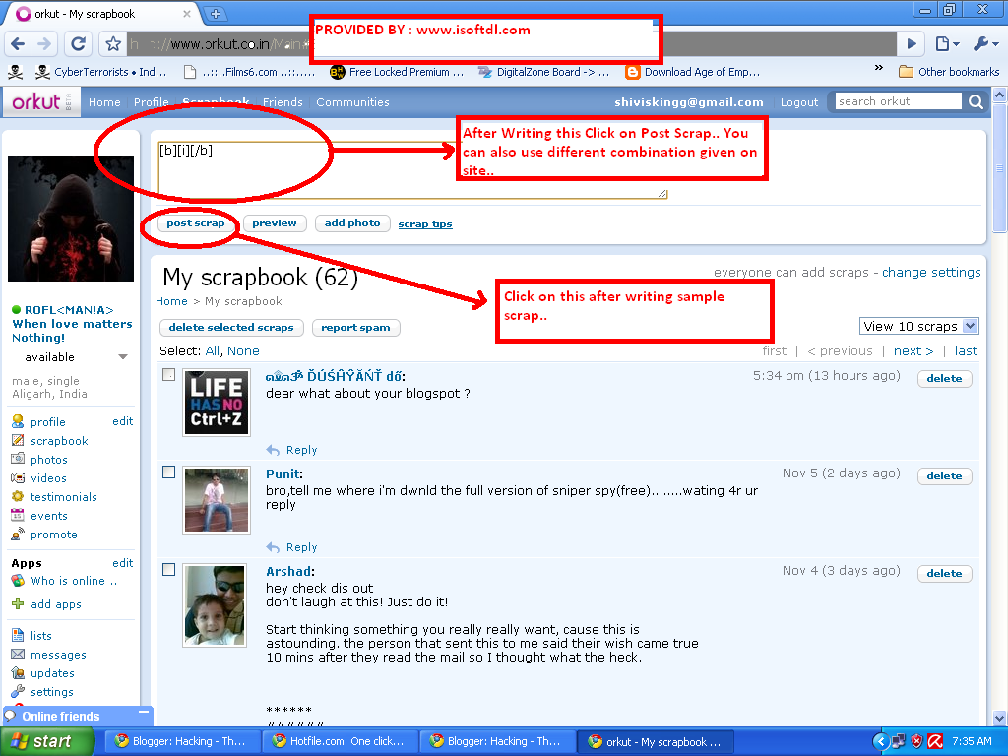Open the Friends tab
The image size is (1008, 756).
point(283,102)
